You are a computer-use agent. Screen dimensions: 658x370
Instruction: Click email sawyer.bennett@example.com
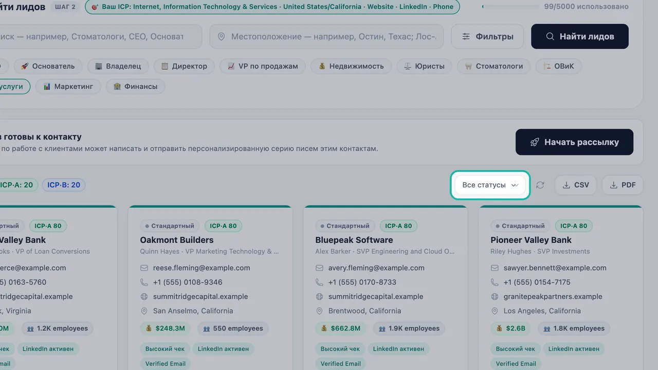555,268
